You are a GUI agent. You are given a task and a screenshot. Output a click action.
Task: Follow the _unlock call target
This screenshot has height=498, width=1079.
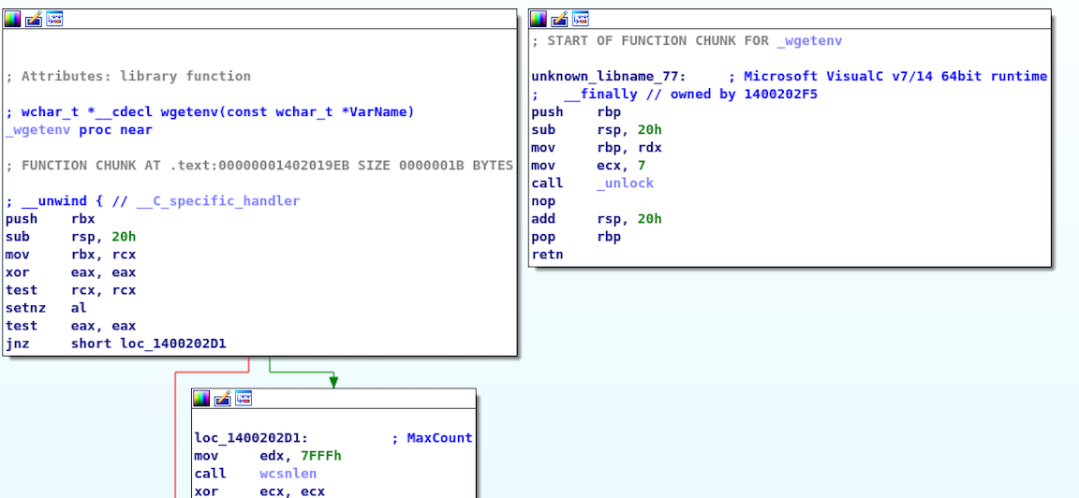pyautogui.click(x=625, y=183)
